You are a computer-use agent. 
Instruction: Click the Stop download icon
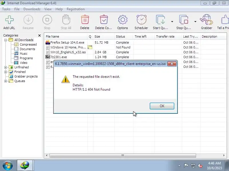click(47, 20)
